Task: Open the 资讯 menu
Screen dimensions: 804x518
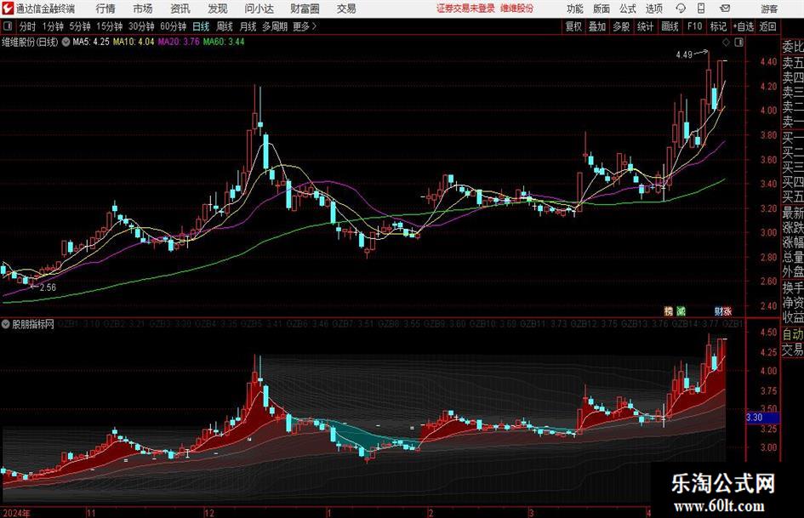Action: [x=180, y=9]
